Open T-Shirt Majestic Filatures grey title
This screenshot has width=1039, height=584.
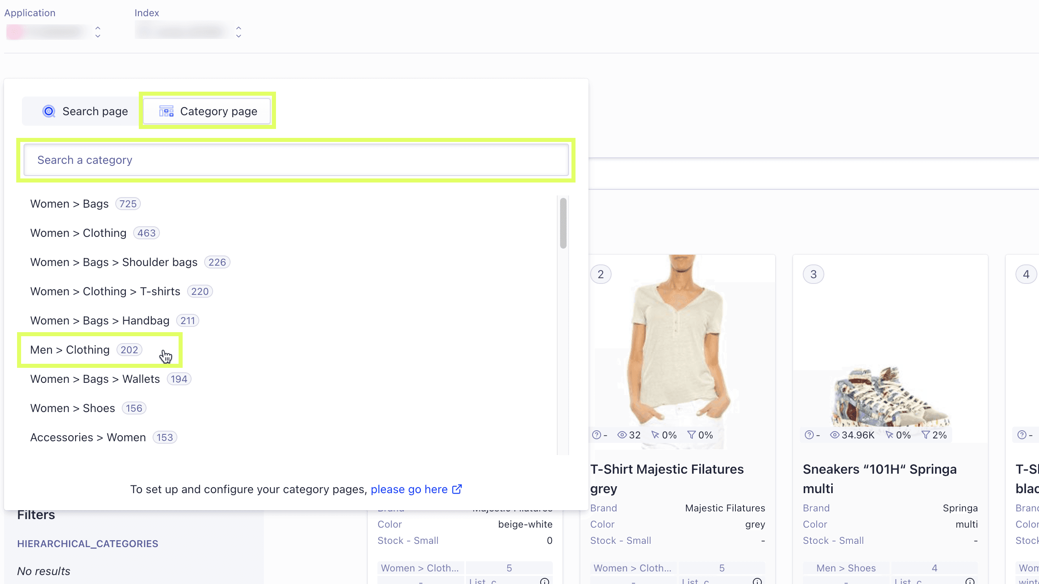[x=667, y=479]
